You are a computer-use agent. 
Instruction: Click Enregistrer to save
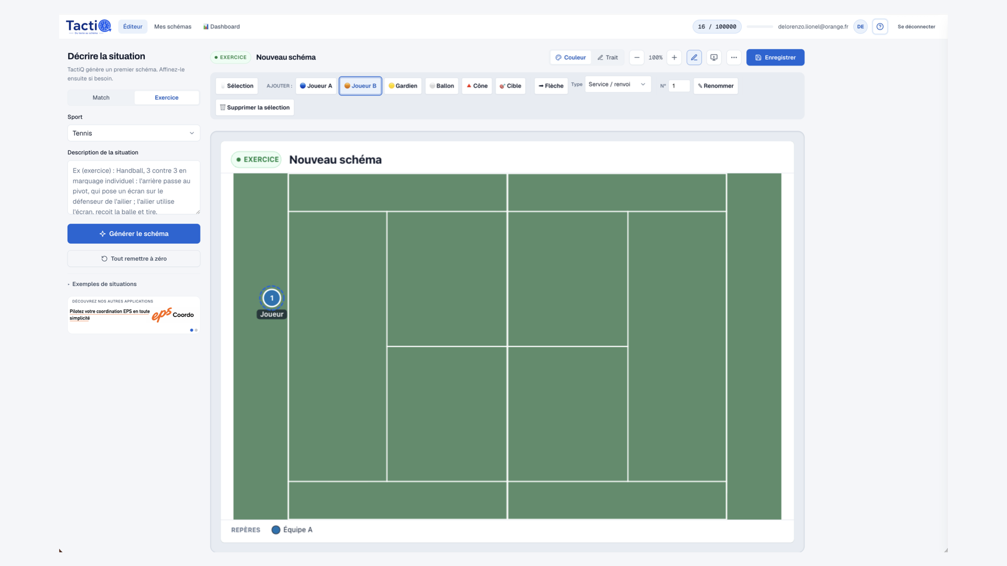[x=775, y=58]
